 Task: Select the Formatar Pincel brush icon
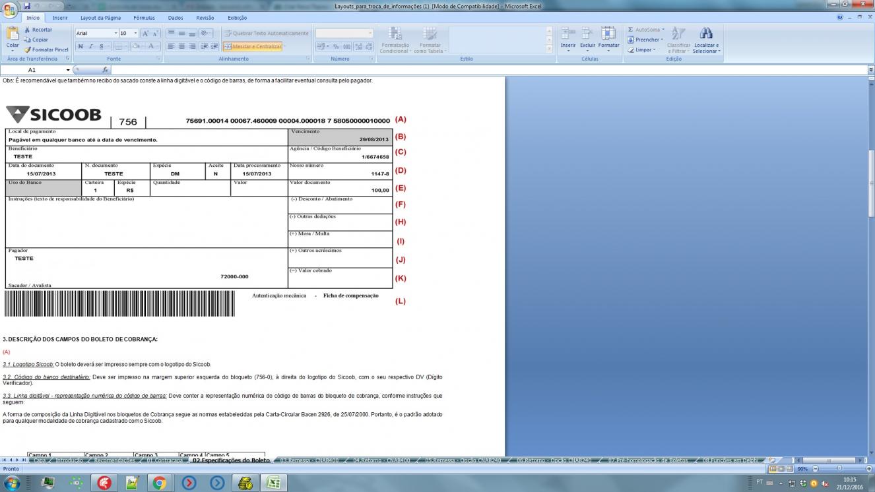coord(28,49)
